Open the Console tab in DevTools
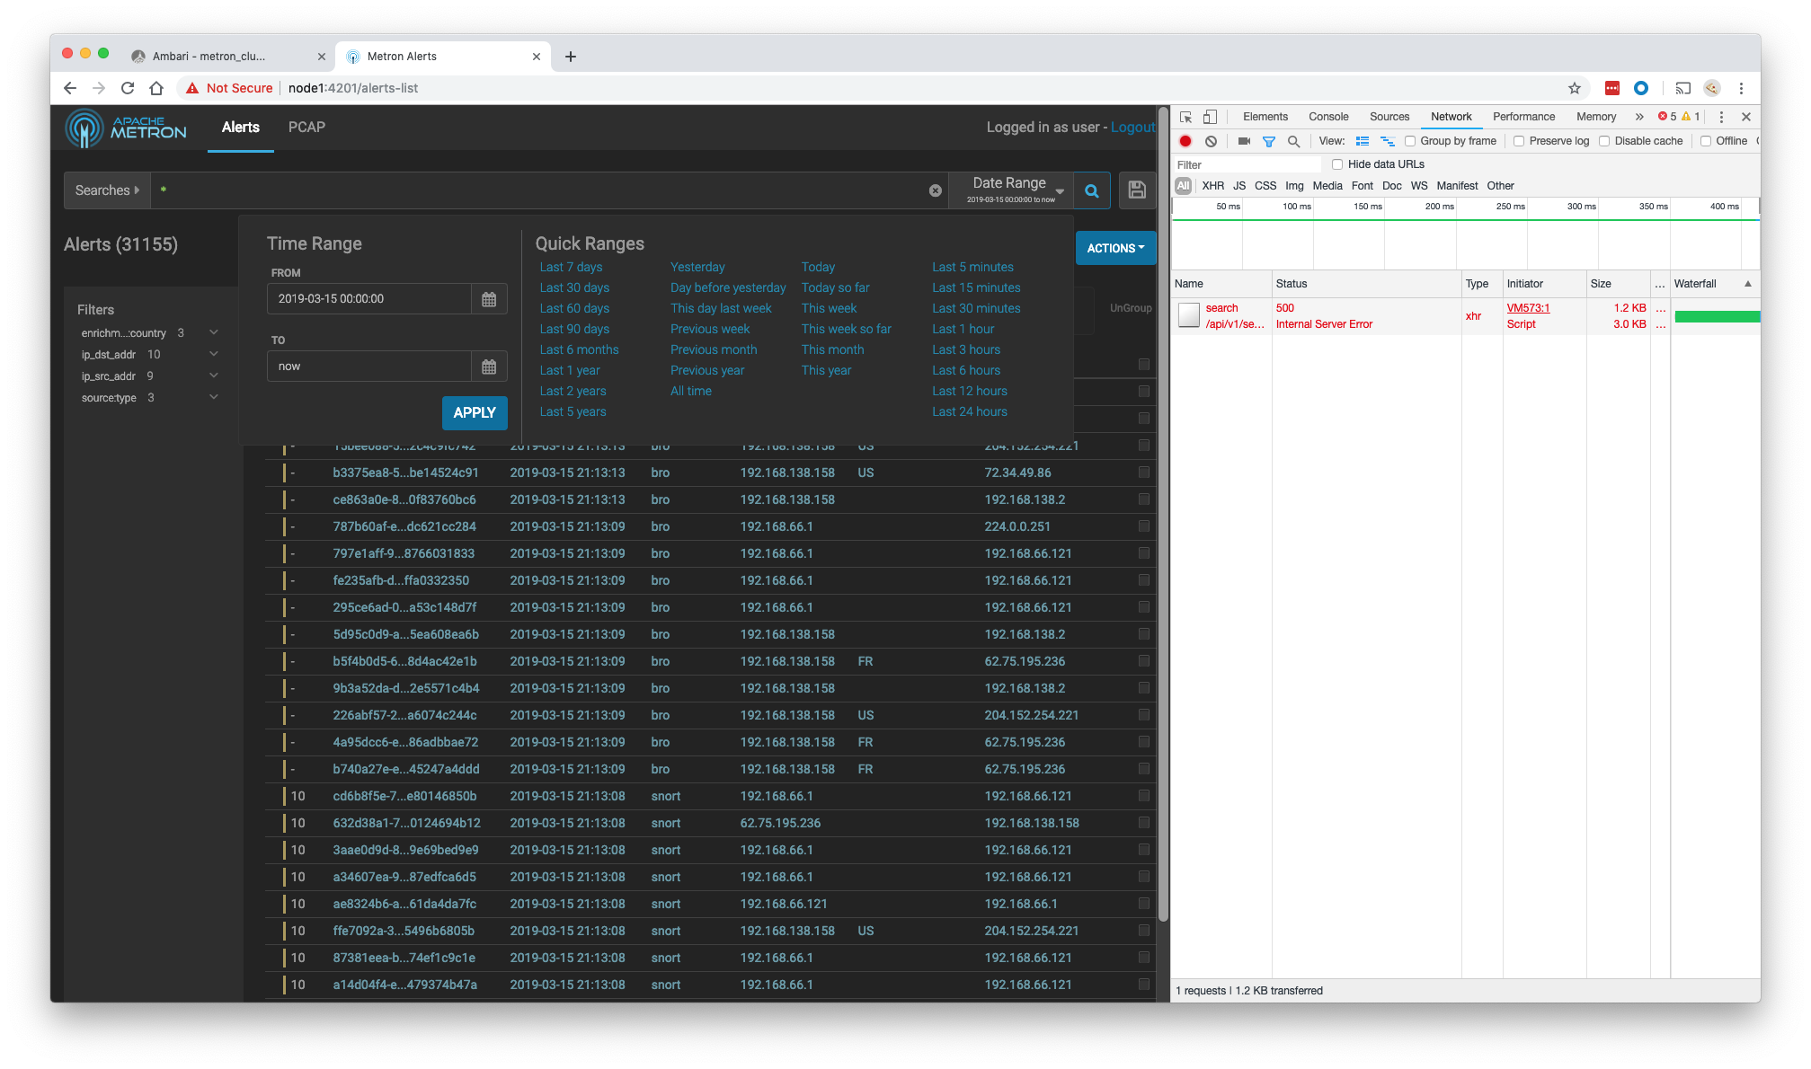This screenshot has width=1811, height=1069. point(1327,117)
